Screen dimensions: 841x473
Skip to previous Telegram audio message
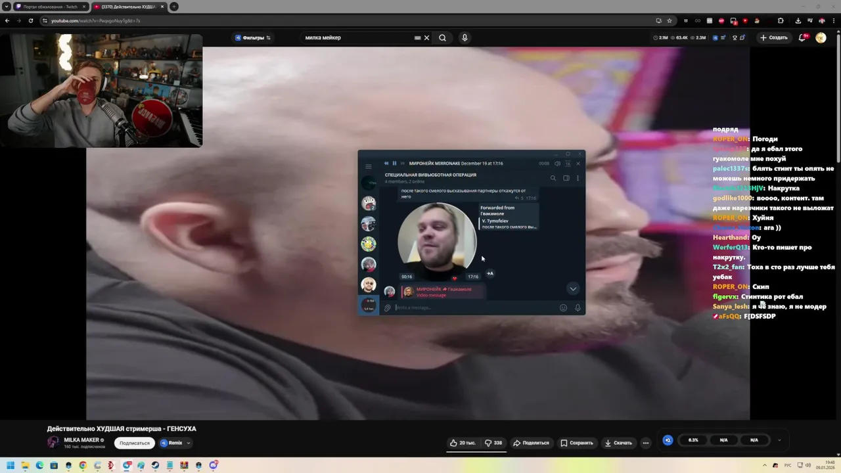pos(386,163)
